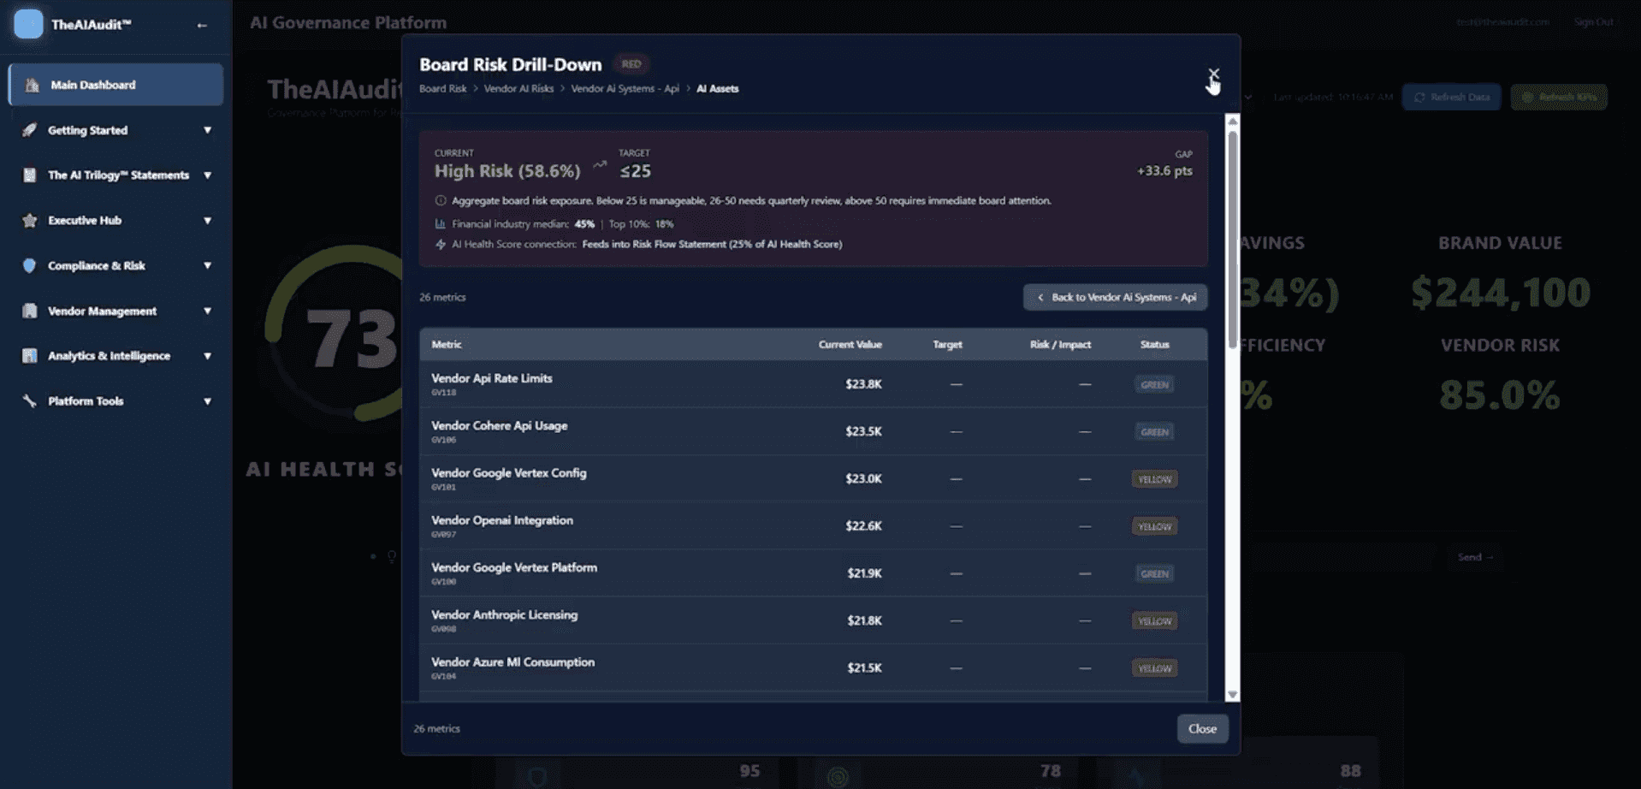This screenshot has width=1641, height=789.
Task: Expand the Getting Started menu arrow
Action: tap(207, 130)
